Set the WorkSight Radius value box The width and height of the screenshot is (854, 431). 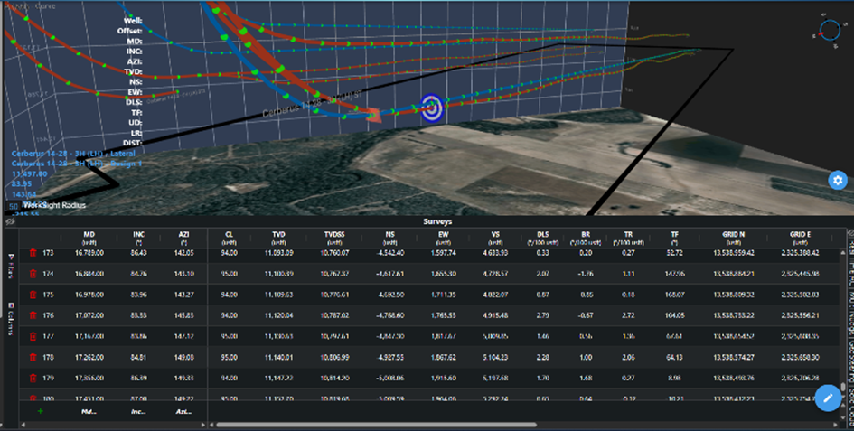14,207
